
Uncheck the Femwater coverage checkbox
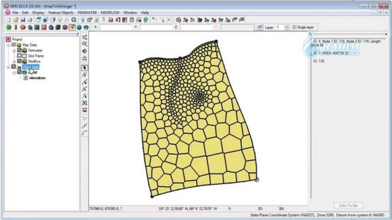point(19,50)
